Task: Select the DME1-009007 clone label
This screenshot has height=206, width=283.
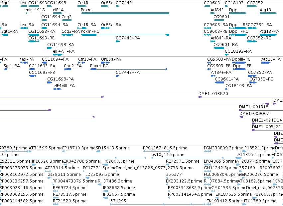Action: pos(254,114)
